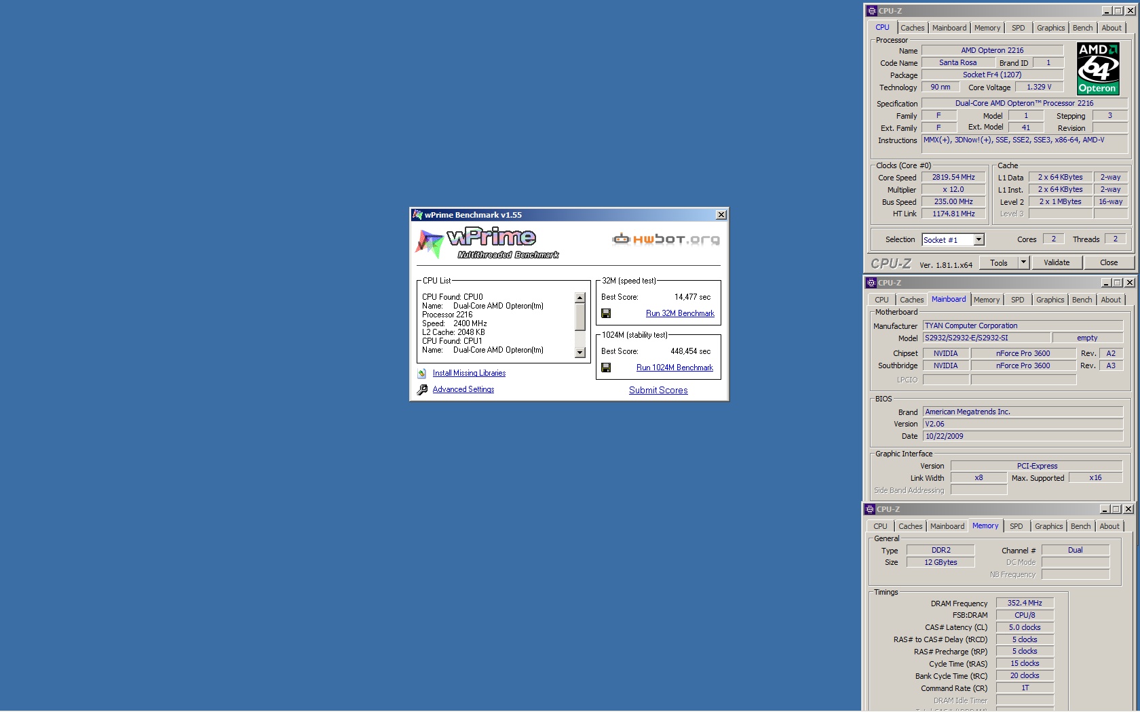Click the memory Size 12 GBytes value
This screenshot has height=712, width=1140.
tap(940, 563)
